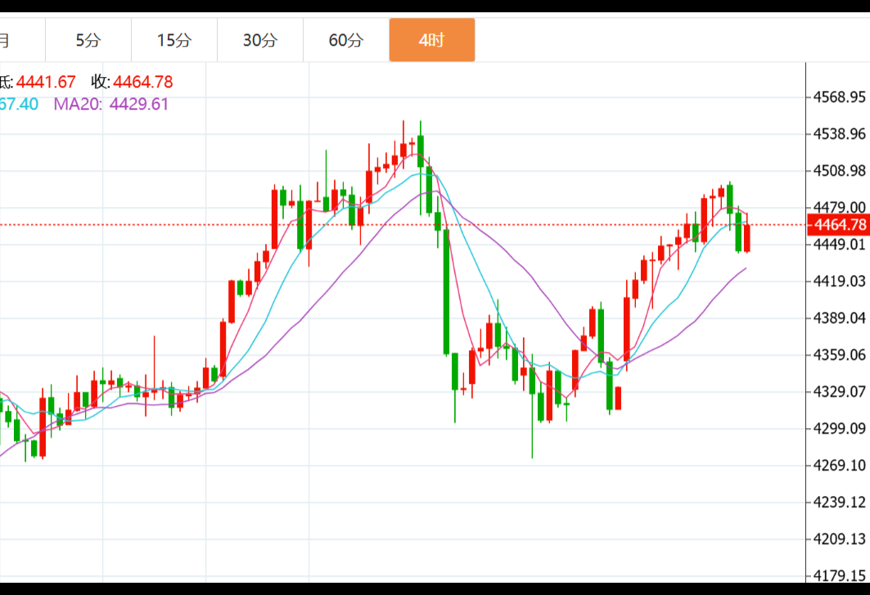
Task: Switch to the 5分 timeframe tab
Action: coord(88,40)
